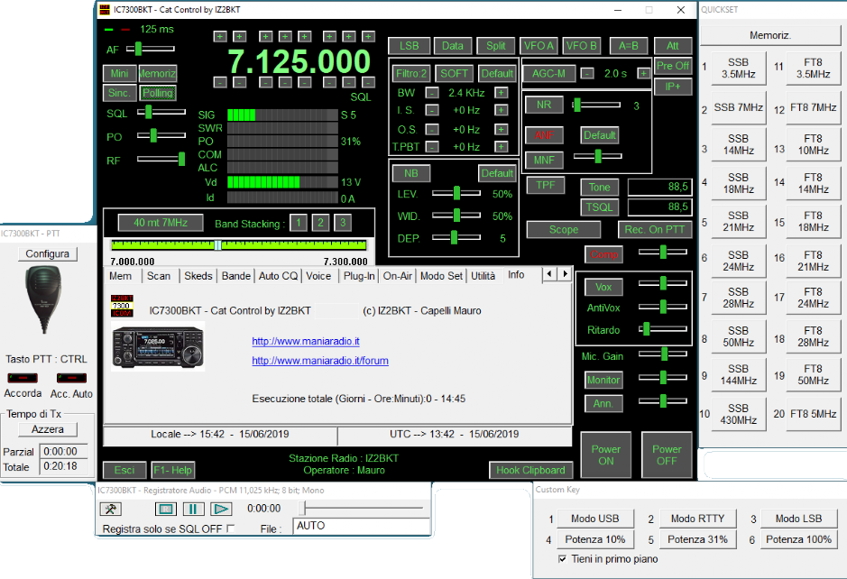Image resolution: width=847 pixels, height=579 pixels.
Task: Open F1- Help
Action: click(173, 470)
